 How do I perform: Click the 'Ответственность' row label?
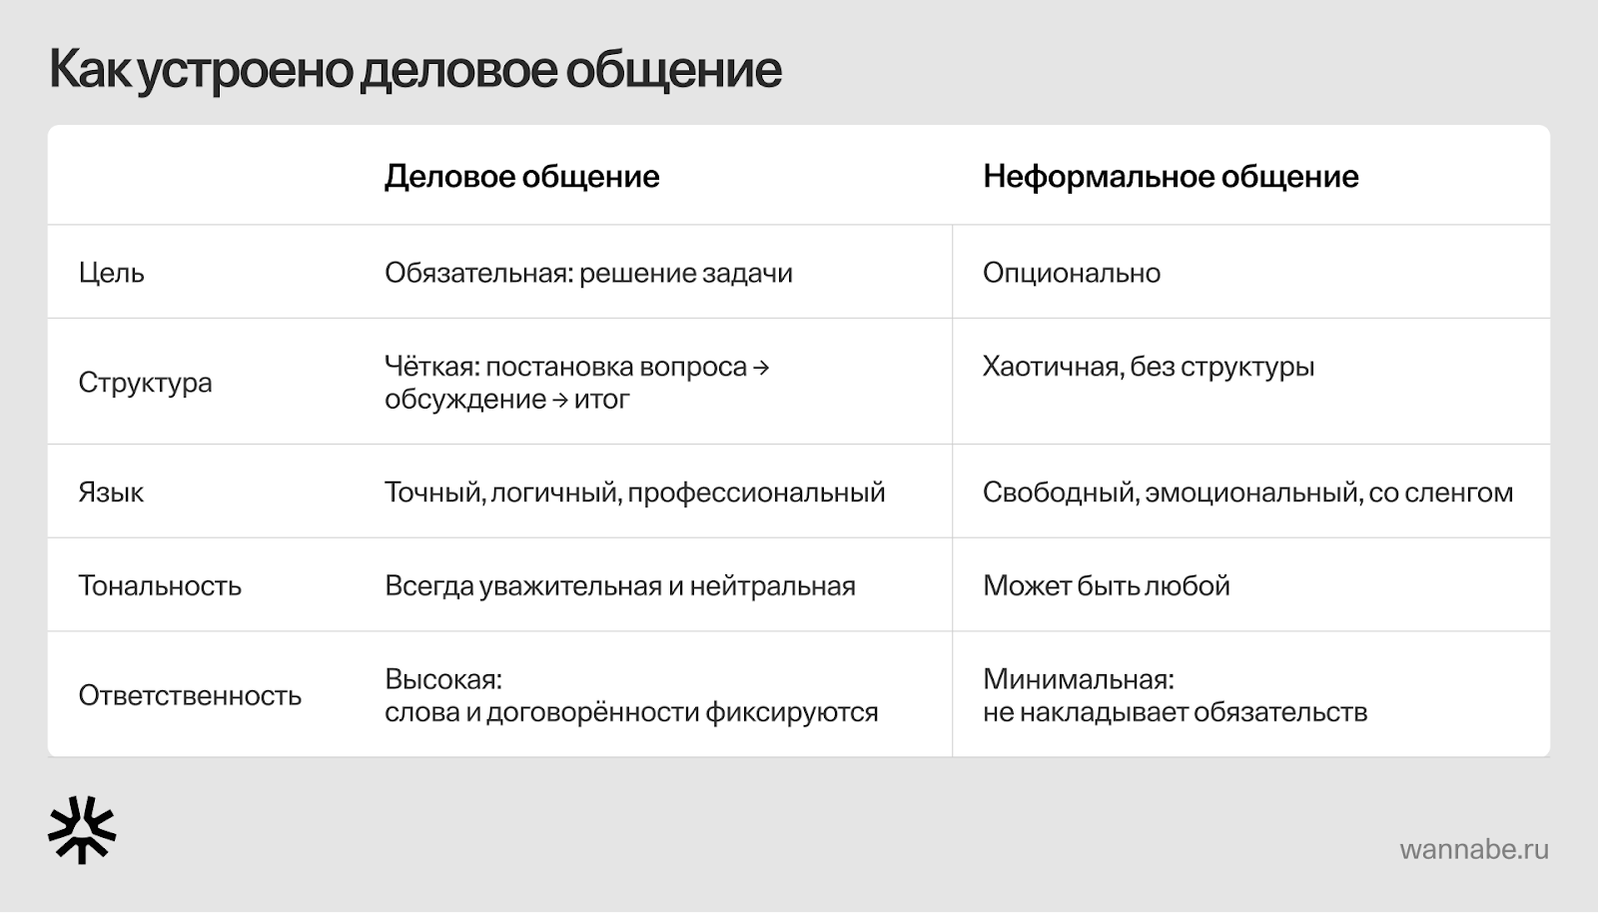point(190,695)
